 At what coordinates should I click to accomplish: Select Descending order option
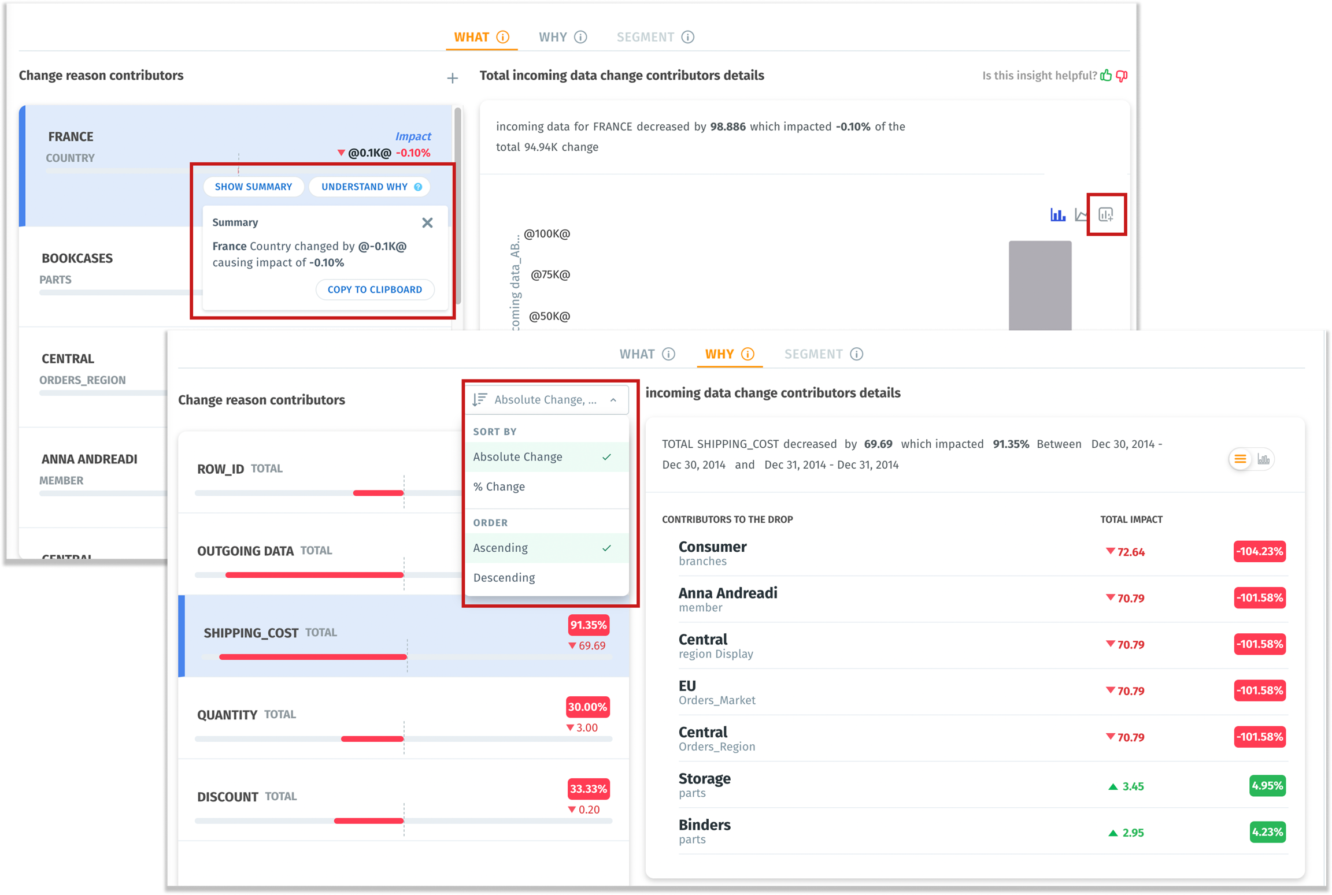pyautogui.click(x=504, y=578)
